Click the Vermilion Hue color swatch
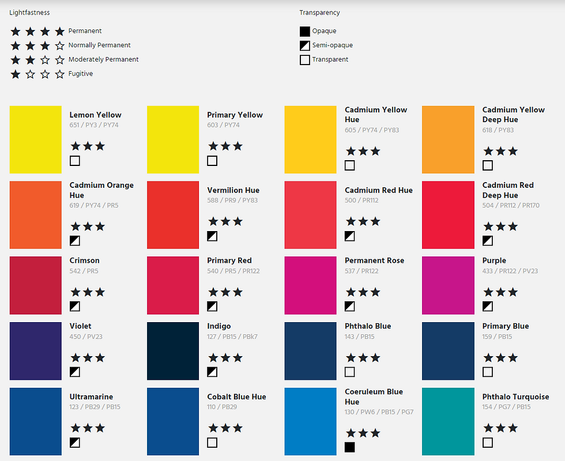Image resolution: width=565 pixels, height=461 pixels. click(173, 215)
